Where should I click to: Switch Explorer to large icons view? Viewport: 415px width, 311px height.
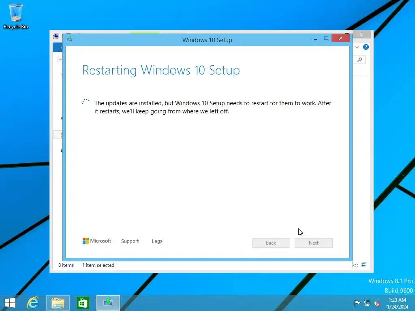tap(364, 265)
